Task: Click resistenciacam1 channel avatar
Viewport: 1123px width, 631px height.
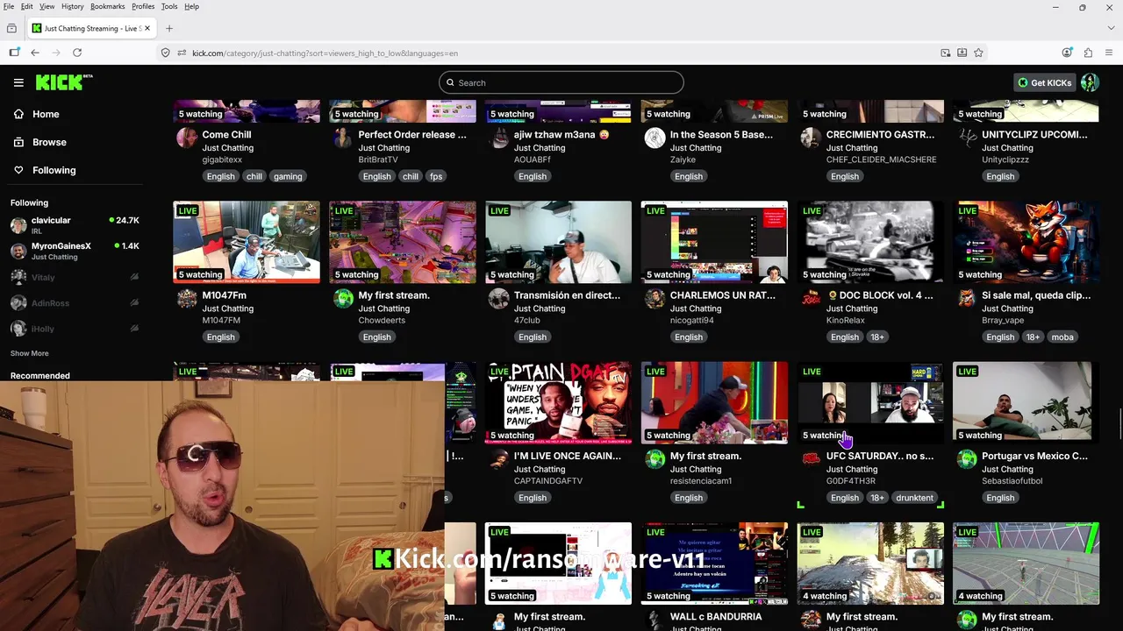Action: 654,459
